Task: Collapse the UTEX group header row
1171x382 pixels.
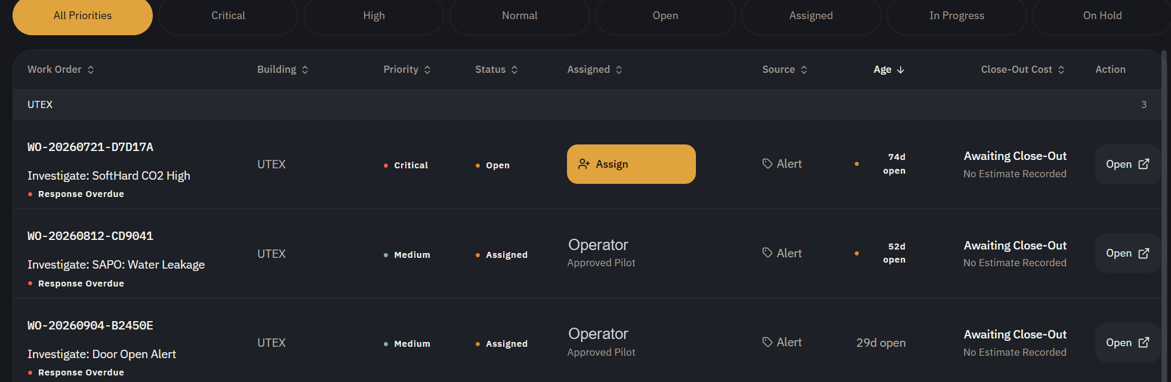Action: 587,105
